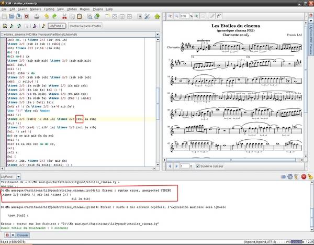
Task: Undo with the yellow arrow icon
Action: pos(47,16)
